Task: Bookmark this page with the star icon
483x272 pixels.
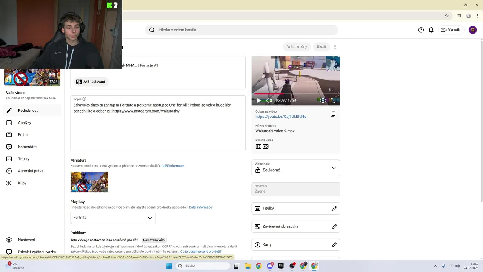Action: [x=447, y=16]
